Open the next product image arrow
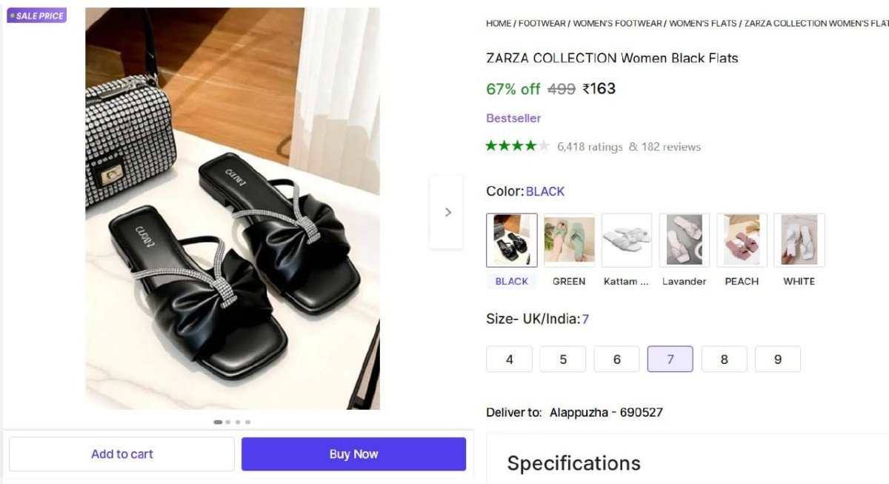This screenshot has height=484, width=889. pos(447,212)
